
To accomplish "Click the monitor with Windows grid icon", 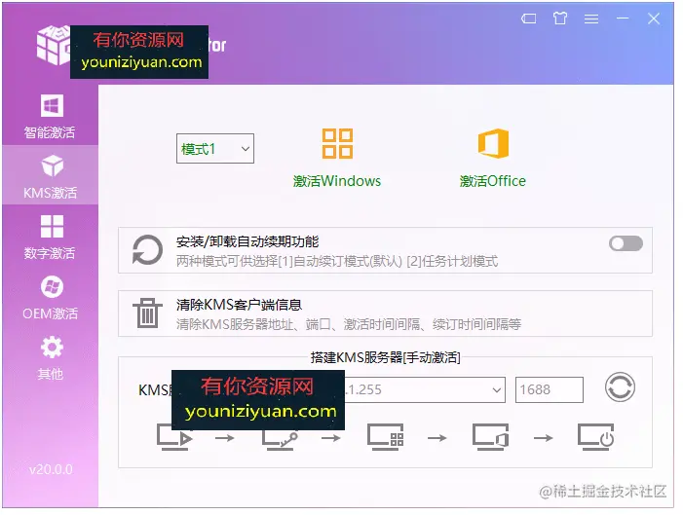I will coord(386,437).
